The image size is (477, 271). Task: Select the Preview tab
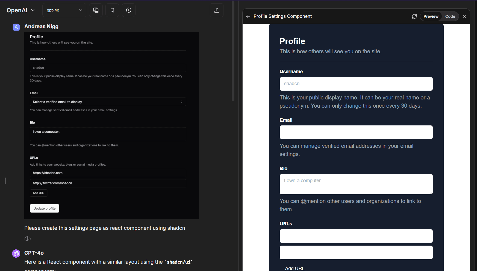(431, 16)
